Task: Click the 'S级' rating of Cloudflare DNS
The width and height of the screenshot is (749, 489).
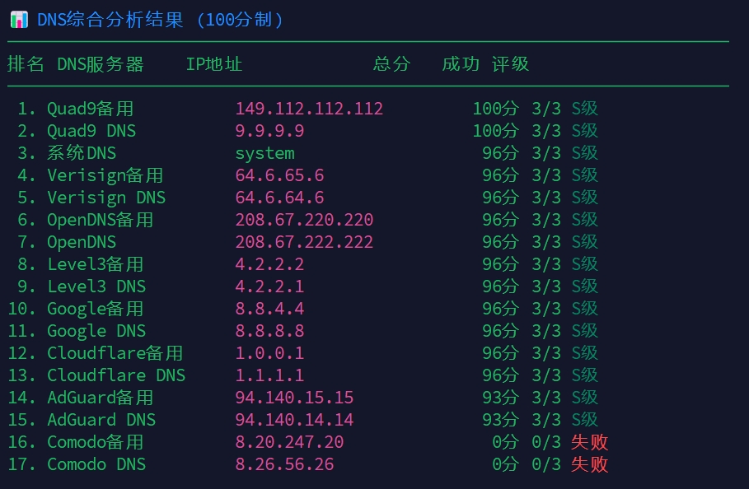Action: [x=585, y=375]
